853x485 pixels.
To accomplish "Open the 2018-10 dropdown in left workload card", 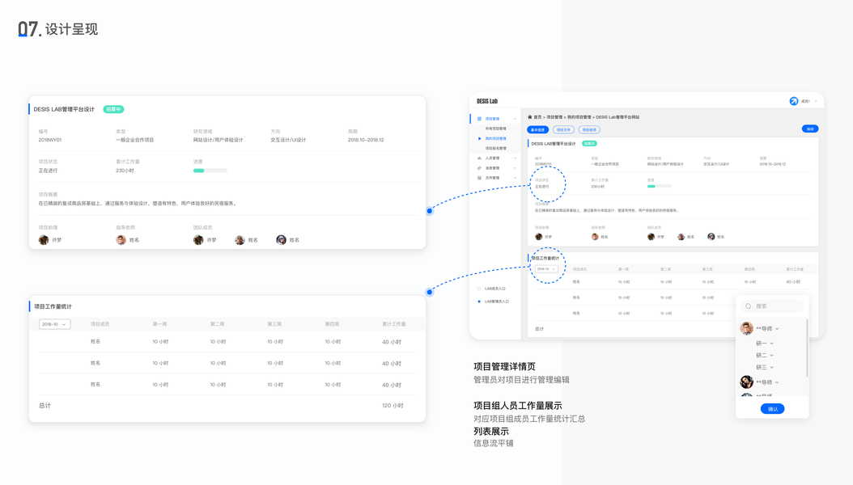I will pyautogui.click(x=54, y=324).
